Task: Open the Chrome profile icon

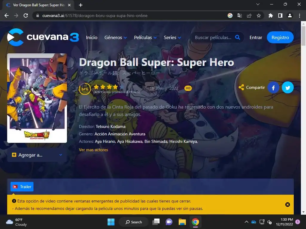Action: coord(290,16)
